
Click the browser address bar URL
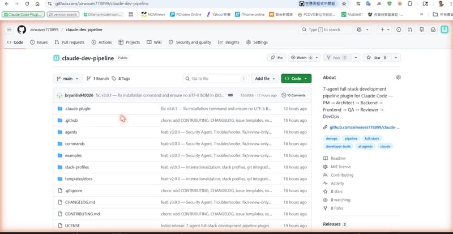(x=102, y=4)
